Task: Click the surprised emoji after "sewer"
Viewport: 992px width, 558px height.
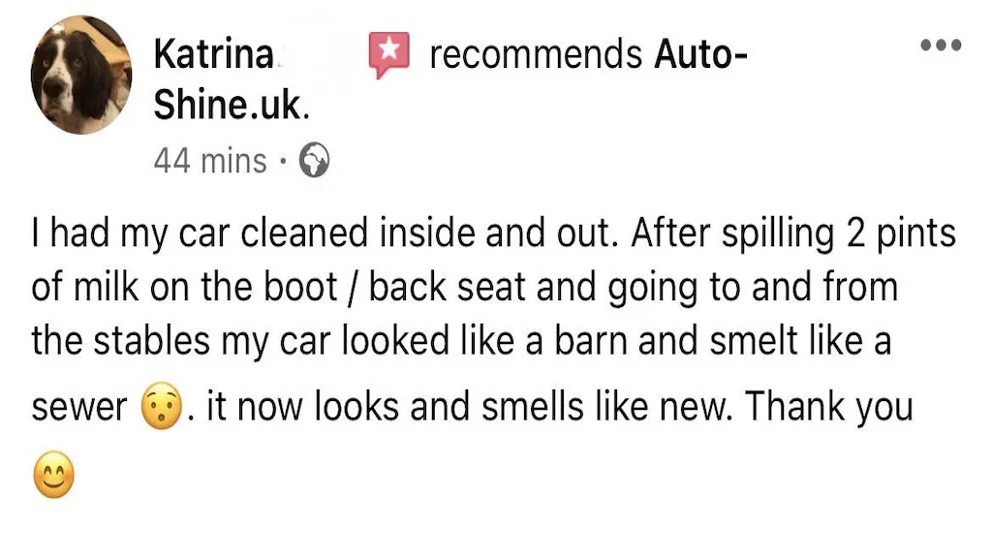Action: pos(162,406)
